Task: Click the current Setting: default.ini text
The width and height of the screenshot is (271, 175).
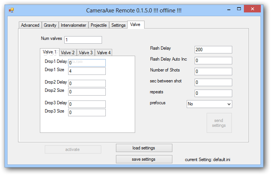Action: pos(207,160)
